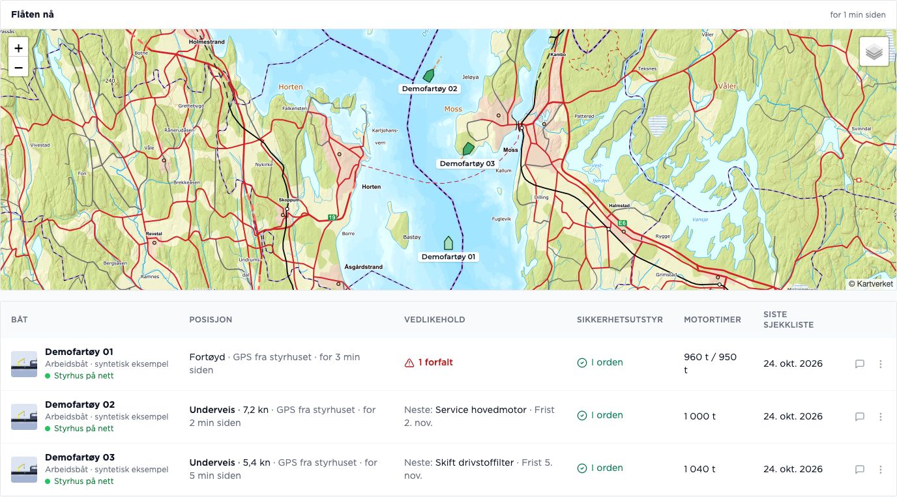This screenshot has width=897, height=497.
Task: Click the Demofartøy 01 thumbnail image
Action: [x=24, y=364]
